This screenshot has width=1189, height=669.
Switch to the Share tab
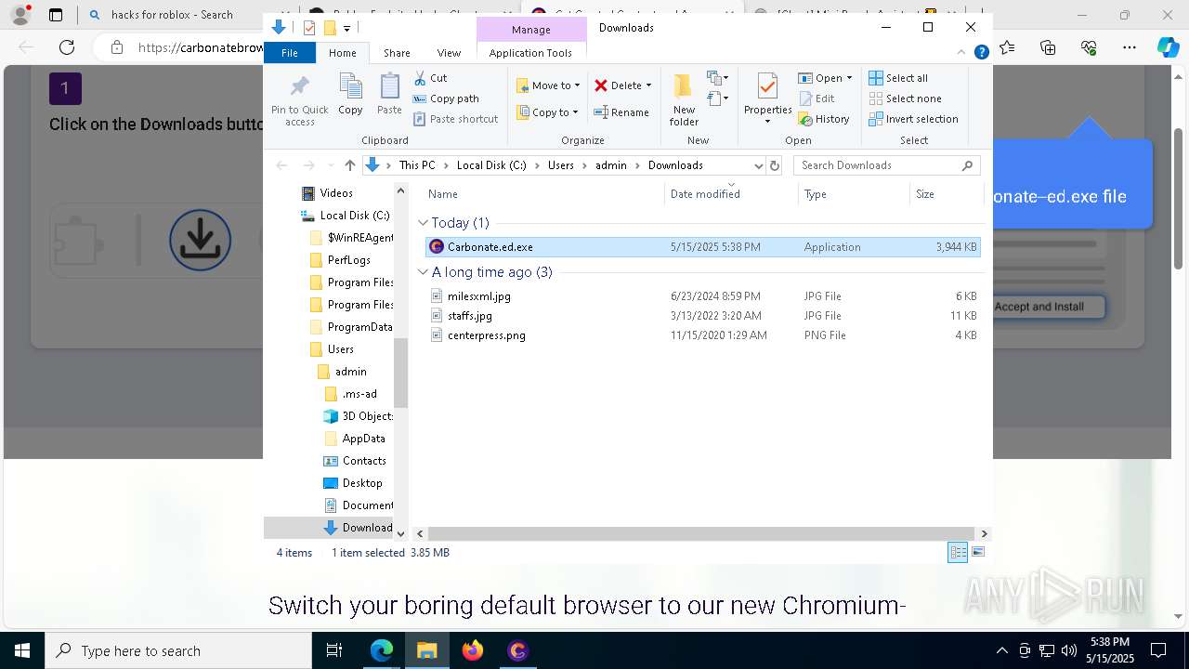tap(397, 53)
